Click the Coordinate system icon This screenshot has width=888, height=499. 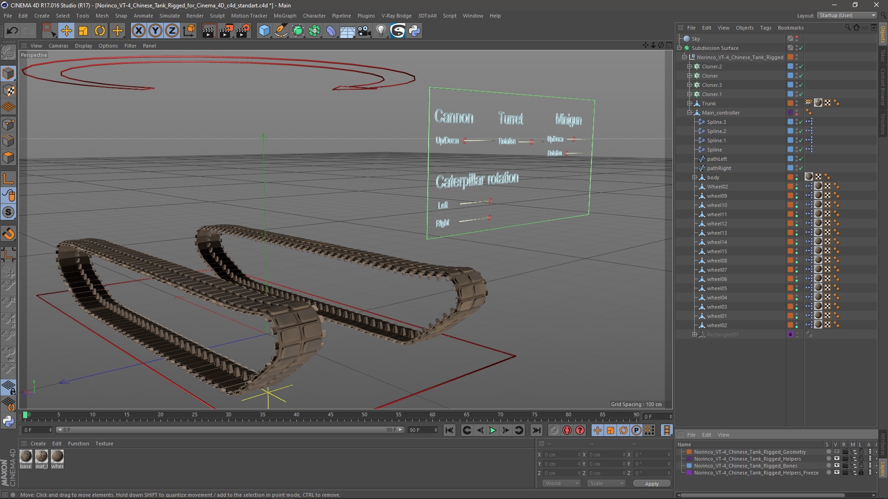(189, 31)
